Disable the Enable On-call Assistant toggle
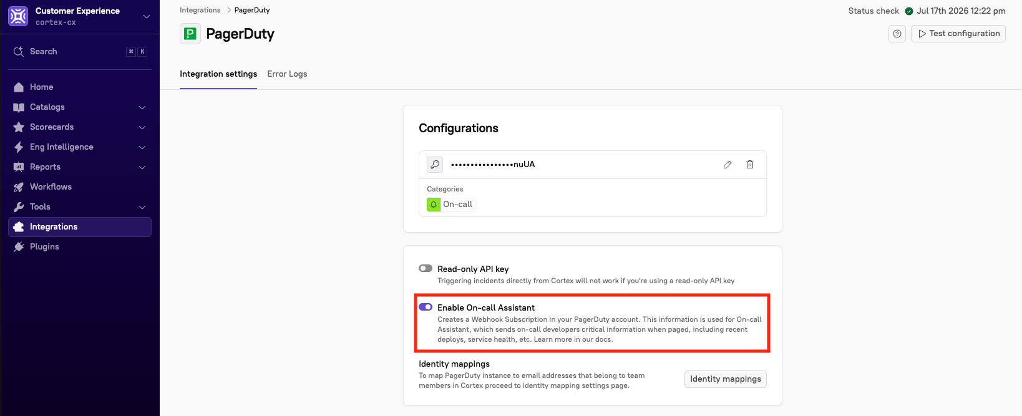The width and height of the screenshot is (1022, 416). 426,307
